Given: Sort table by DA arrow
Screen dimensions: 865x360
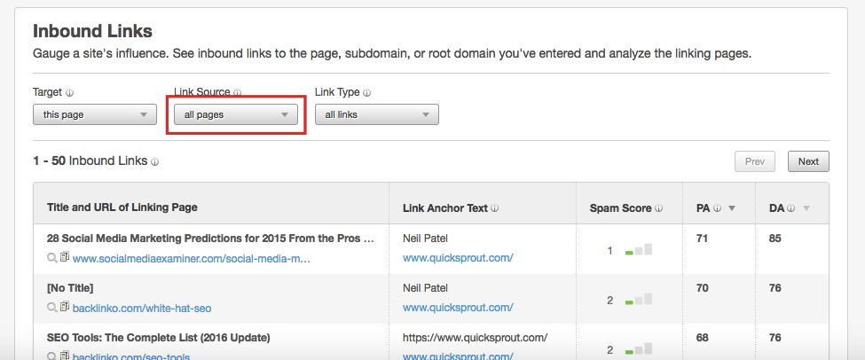Looking at the screenshot, I should [806, 208].
